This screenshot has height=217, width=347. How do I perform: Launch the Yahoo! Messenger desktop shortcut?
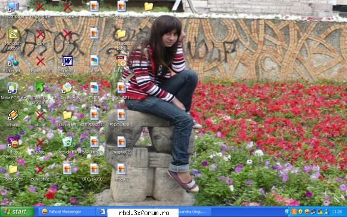click(x=13, y=142)
